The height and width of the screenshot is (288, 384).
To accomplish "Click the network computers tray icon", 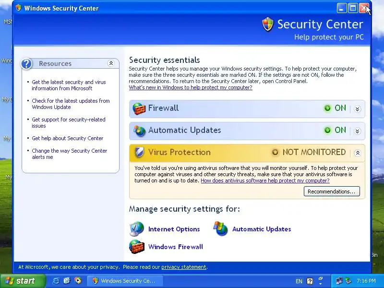I will (x=339, y=281).
